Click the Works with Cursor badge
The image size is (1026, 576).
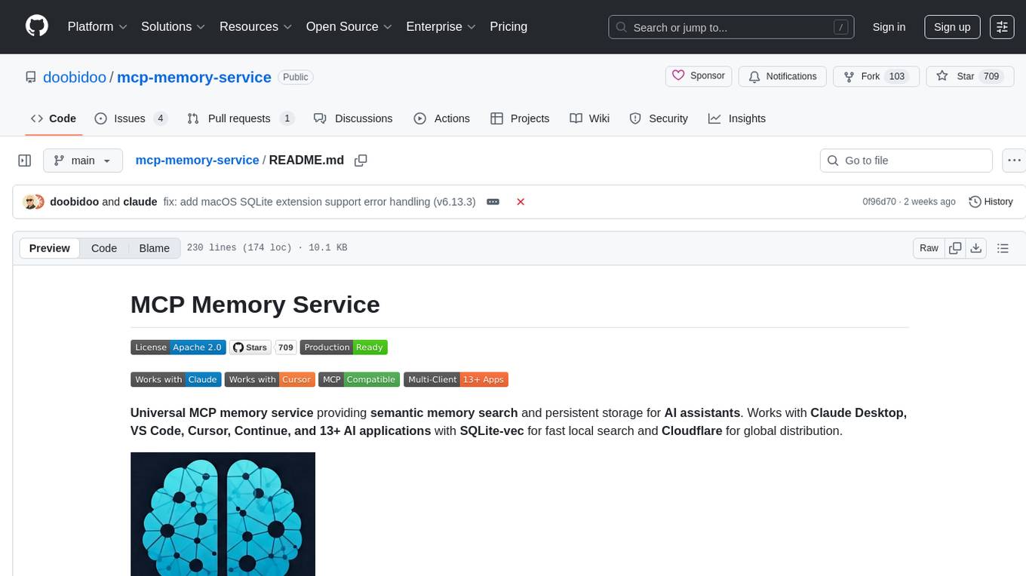[x=269, y=379]
